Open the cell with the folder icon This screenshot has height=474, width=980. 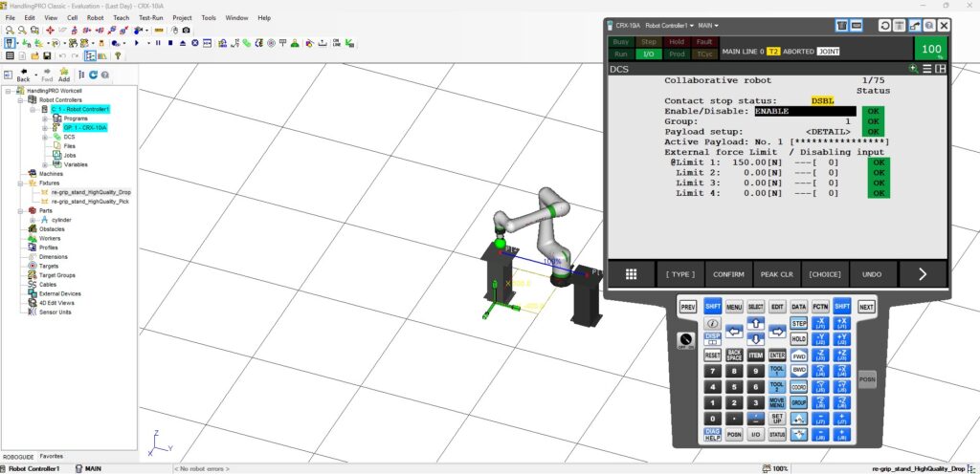click(x=34, y=55)
